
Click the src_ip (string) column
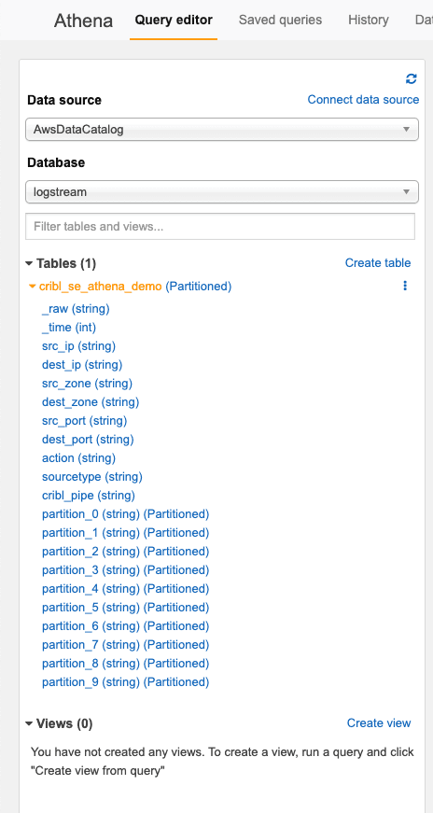[78, 346]
